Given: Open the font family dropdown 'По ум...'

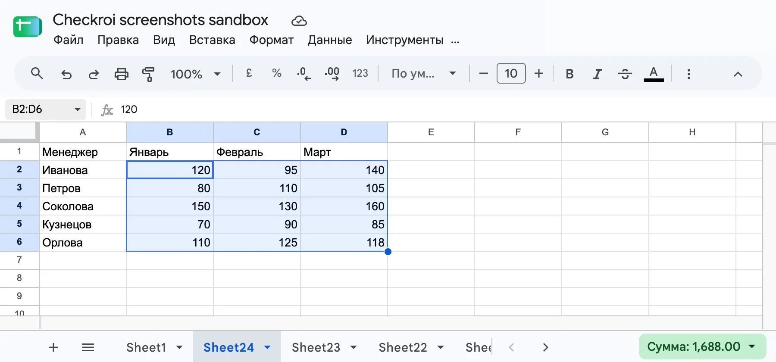Looking at the screenshot, I should coord(423,74).
